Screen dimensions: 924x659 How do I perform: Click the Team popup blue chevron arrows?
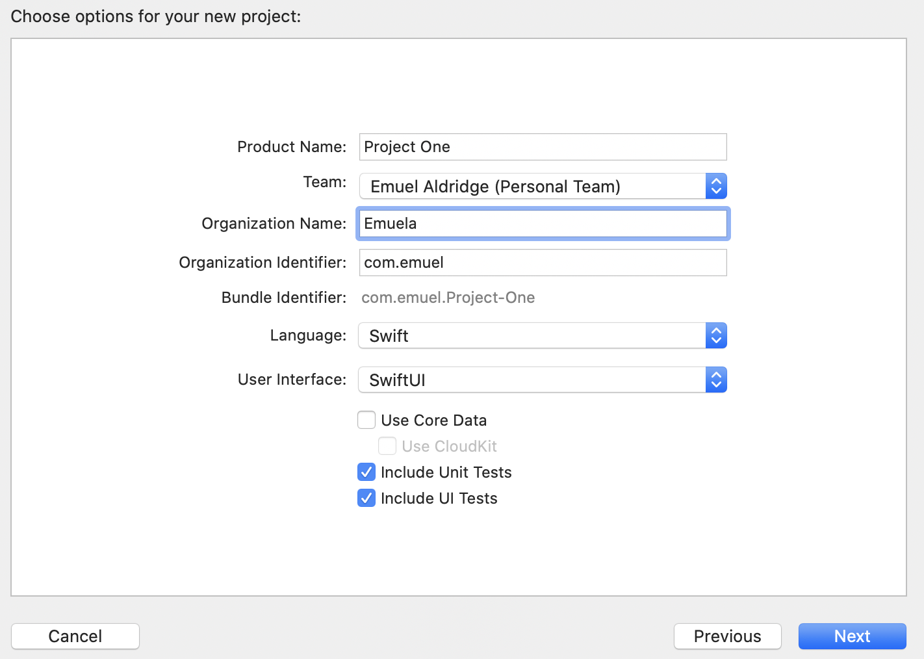[x=716, y=187]
